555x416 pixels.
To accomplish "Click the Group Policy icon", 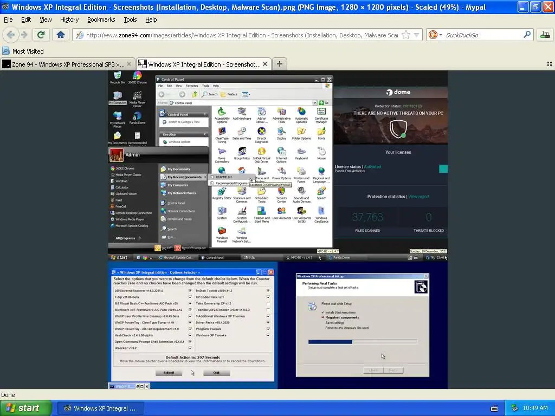I will coord(242,153).
